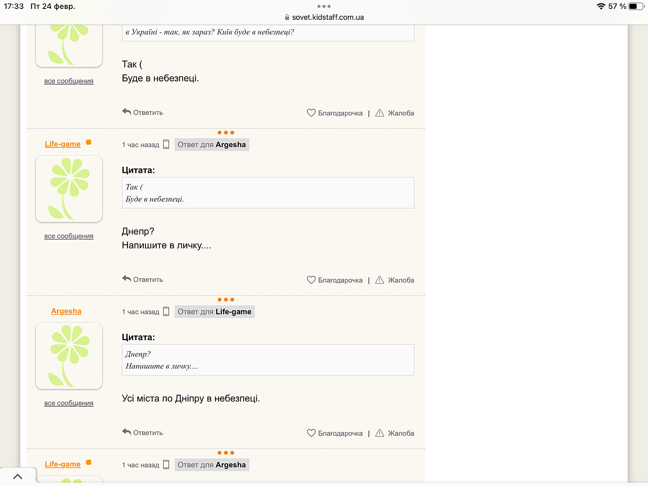
Task: Click the heart icon under Life-game's Днепр post
Action: (311, 280)
